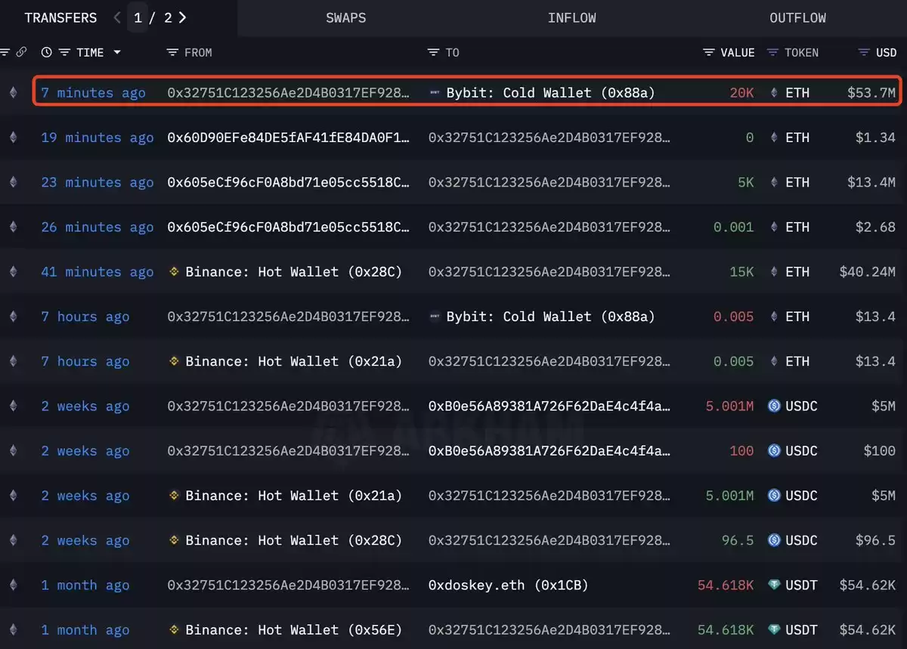Click the $40.24M USD amount
Screen dimensions: 907x649
868,272
